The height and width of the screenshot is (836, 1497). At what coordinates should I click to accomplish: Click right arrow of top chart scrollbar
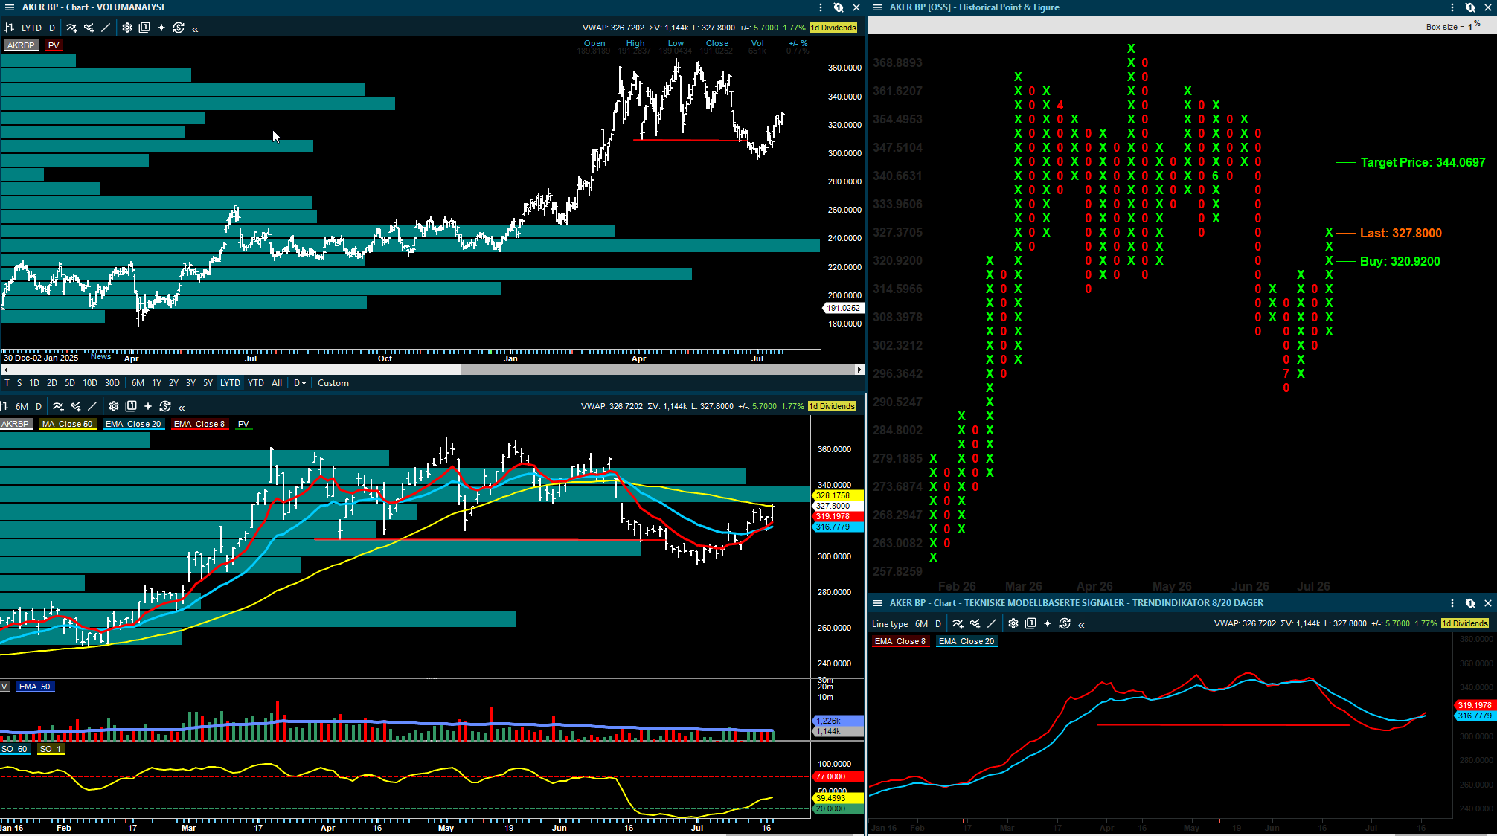[x=859, y=370]
